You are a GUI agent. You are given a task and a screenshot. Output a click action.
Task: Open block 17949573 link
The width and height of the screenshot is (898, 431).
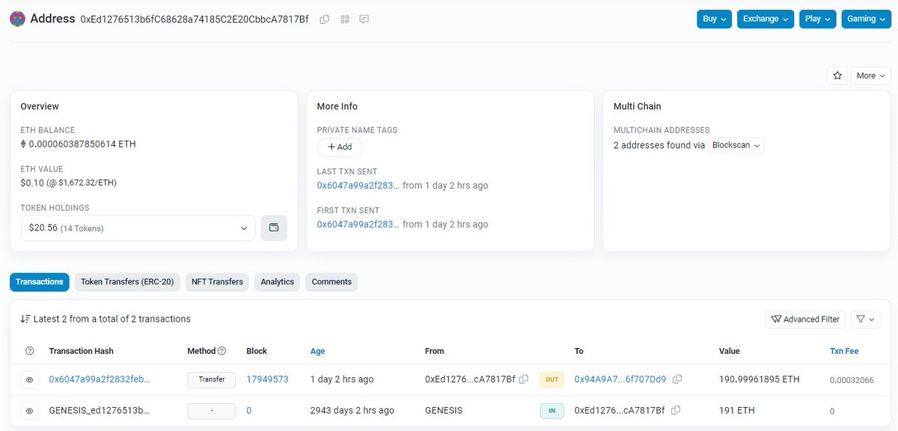(x=267, y=379)
